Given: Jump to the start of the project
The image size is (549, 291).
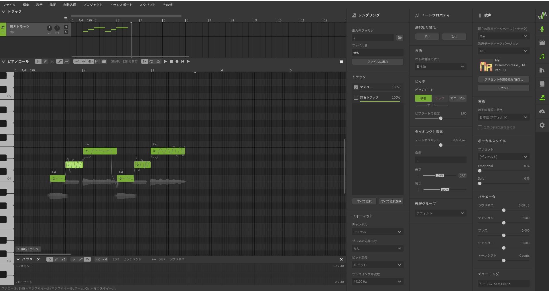Looking at the screenshot, I should pyautogui.click(x=183, y=61).
